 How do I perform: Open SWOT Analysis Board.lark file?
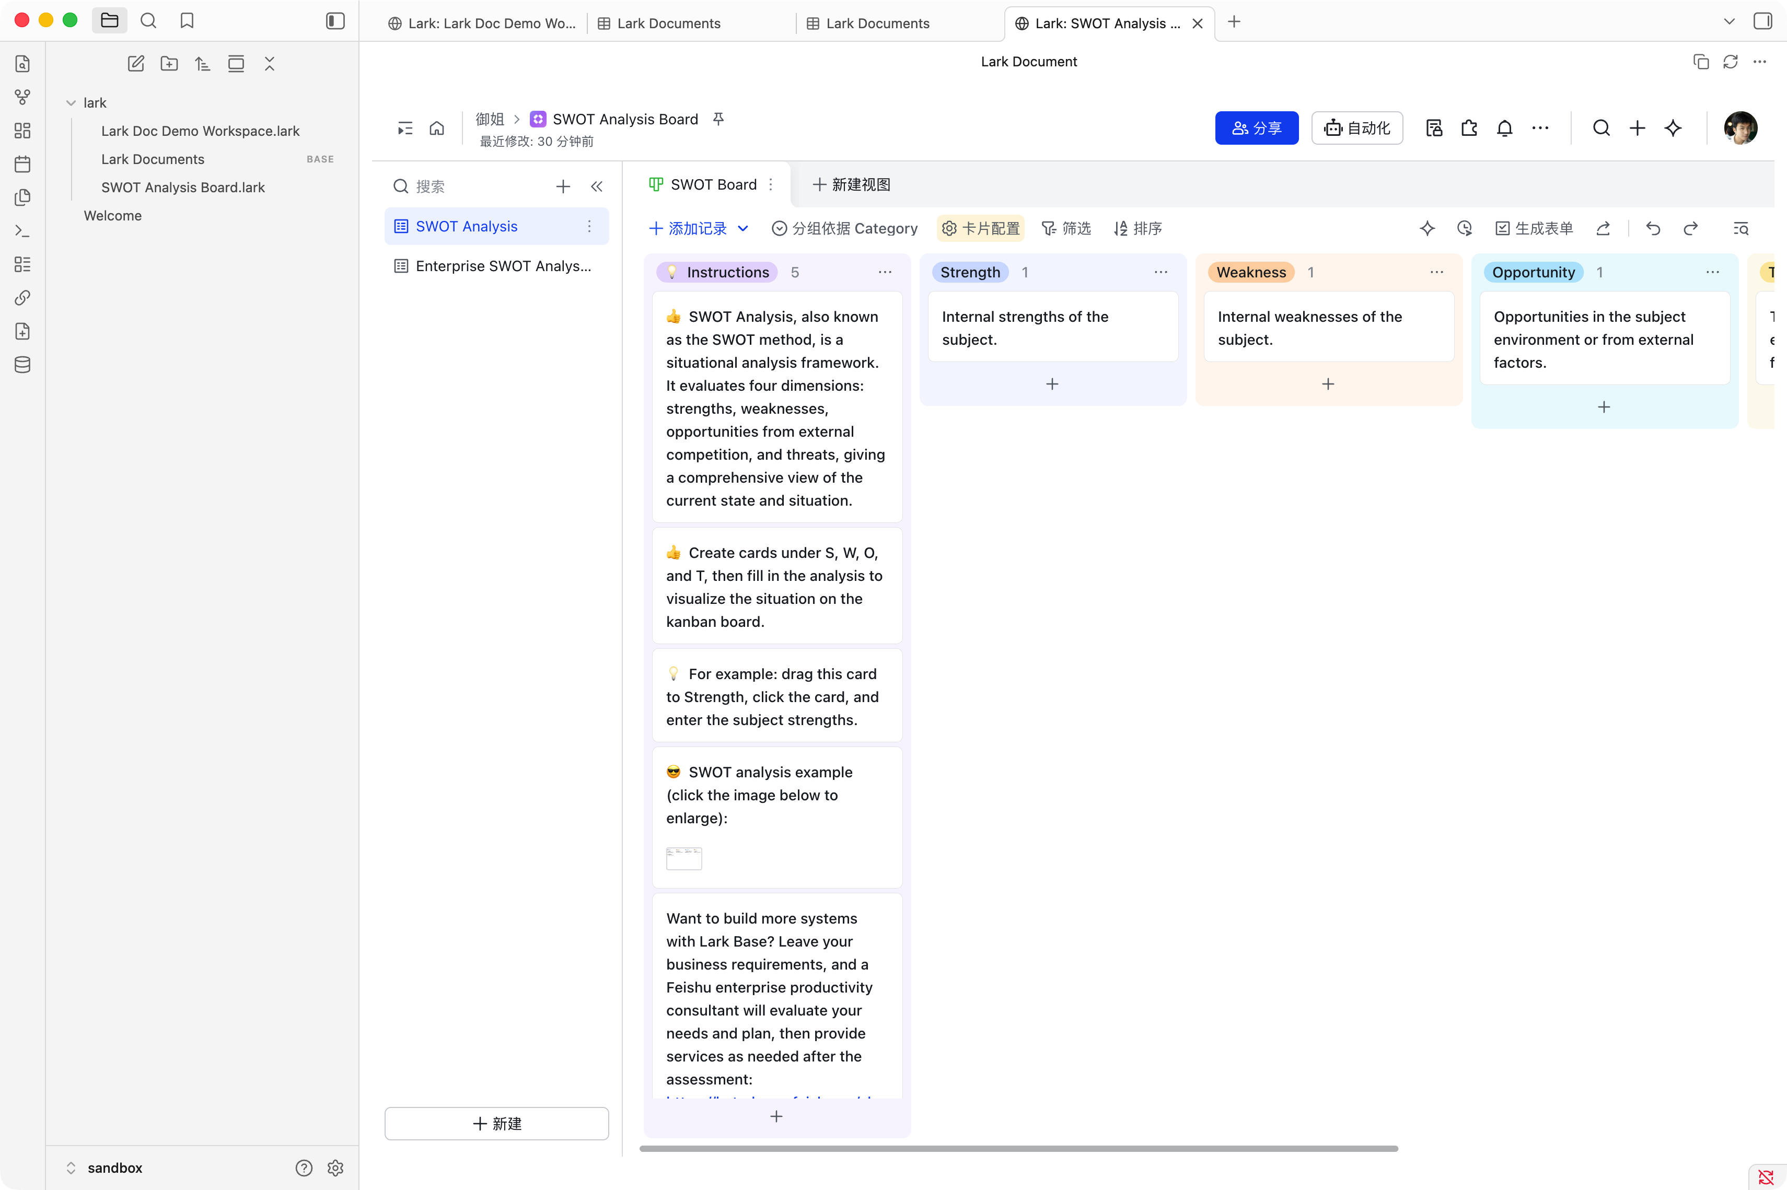183,188
